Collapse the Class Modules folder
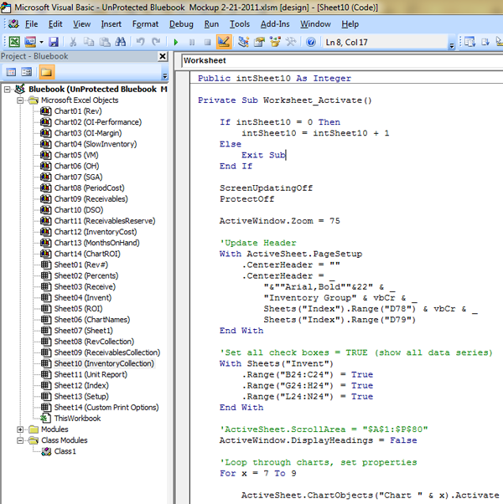The height and width of the screenshot is (504, 503). point(20,440)
